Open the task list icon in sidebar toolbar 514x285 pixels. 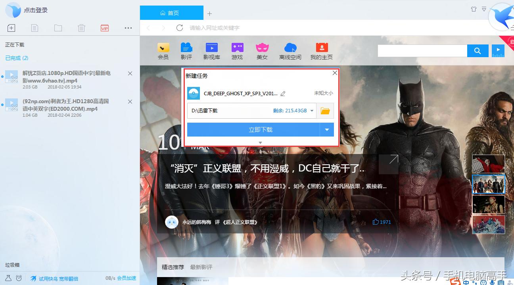pyautogui.click(x=35, y=28)
